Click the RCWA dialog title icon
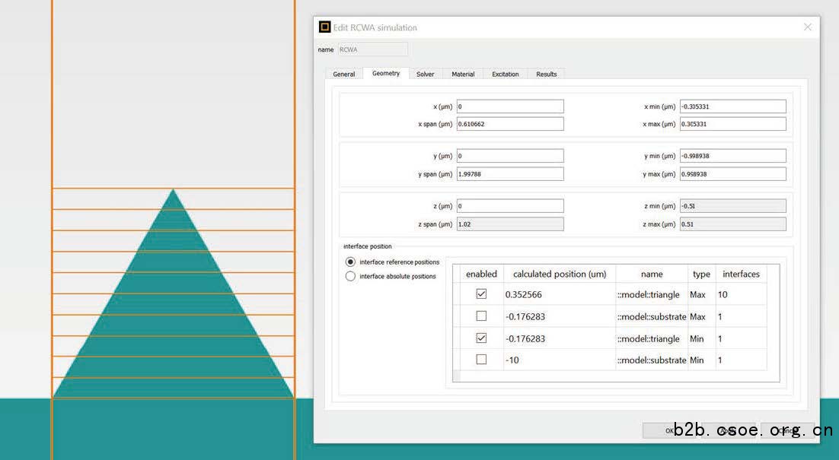 (324, 27)
